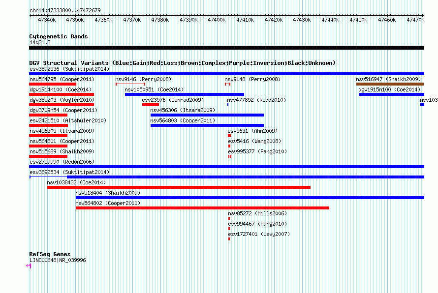Image resolution: width=438 pixels, height=293 pixels.
Task: Open nsv1038432 (Coe2014) variant
Action: click(x=76, y=182)
